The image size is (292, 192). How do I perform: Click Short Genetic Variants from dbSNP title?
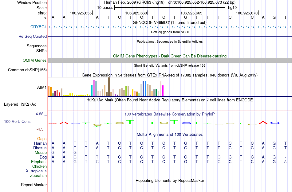[x=170, y=65]
